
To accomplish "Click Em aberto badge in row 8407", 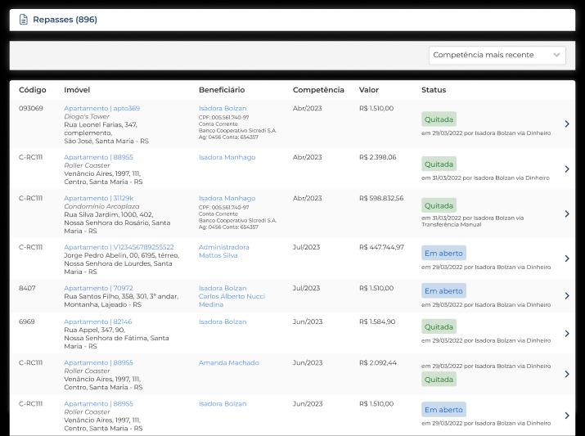I will point(443,291).
